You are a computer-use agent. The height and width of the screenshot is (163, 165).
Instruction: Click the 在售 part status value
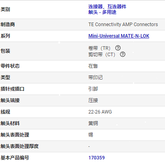(x=93, y=66)
